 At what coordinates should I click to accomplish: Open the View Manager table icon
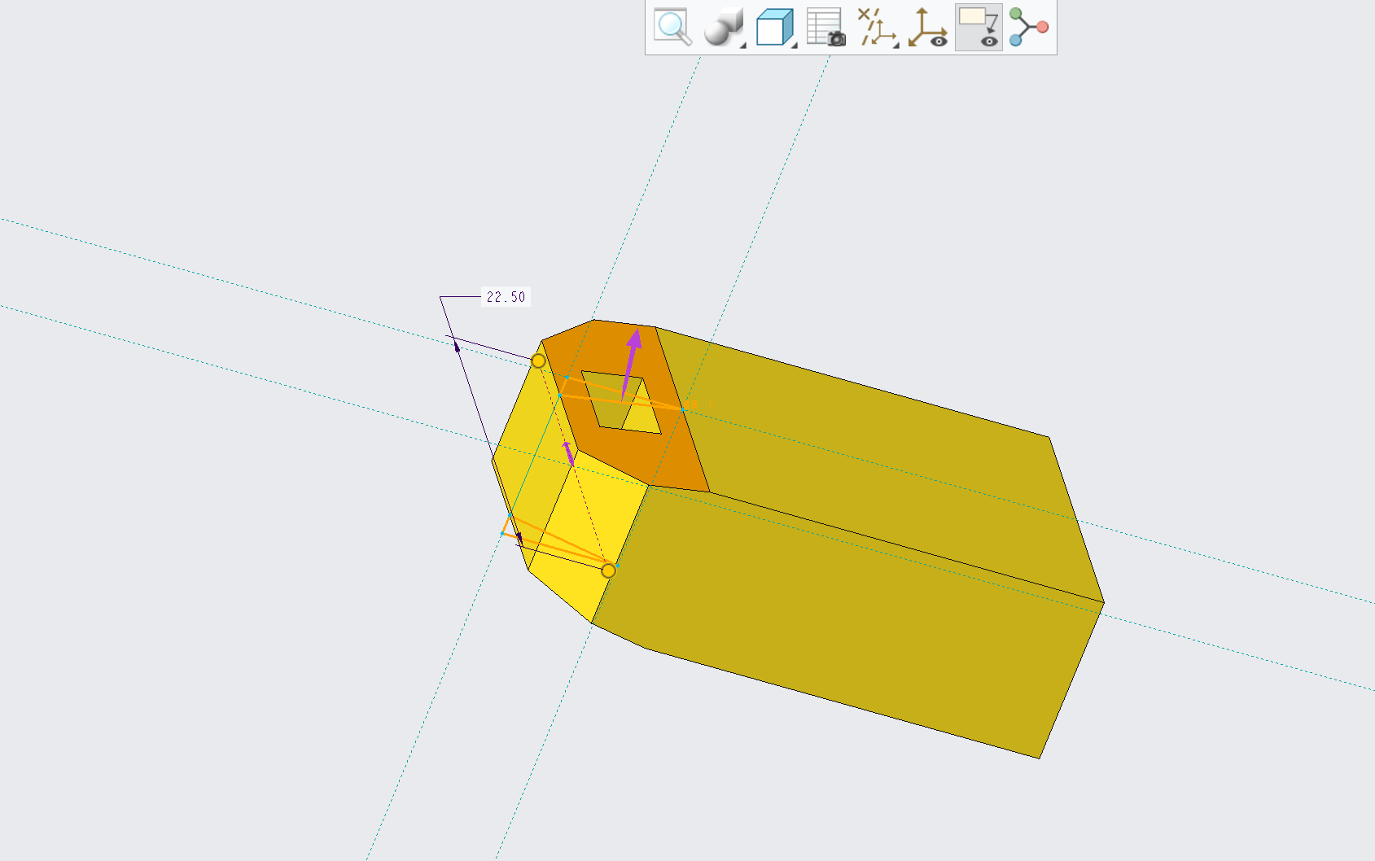tap(825, 28)
